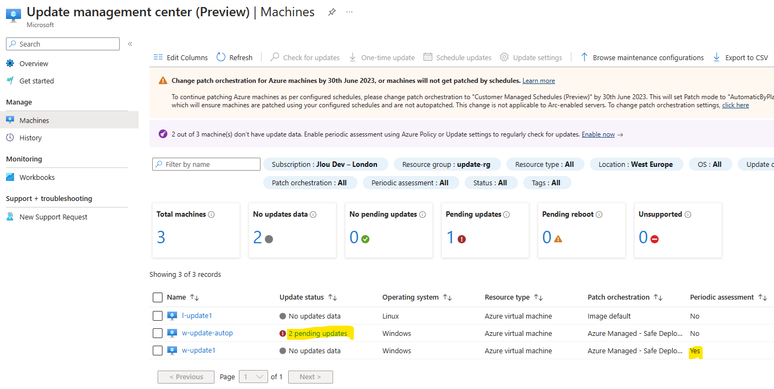Image resolution: width=774 pixels, height=389 pixels.
Task: Click the info icon beside Unsupported
Action: (688, 215)
